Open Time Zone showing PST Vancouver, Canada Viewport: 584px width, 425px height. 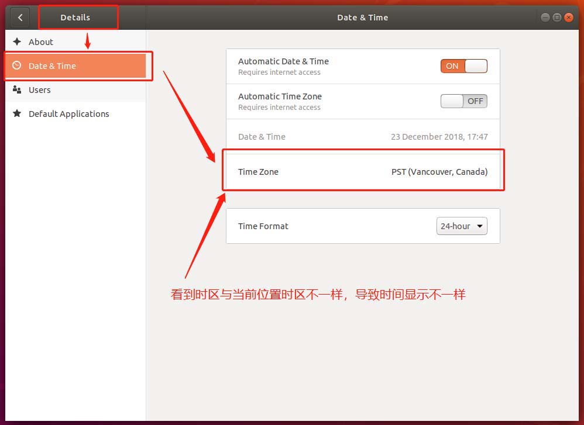363,172
